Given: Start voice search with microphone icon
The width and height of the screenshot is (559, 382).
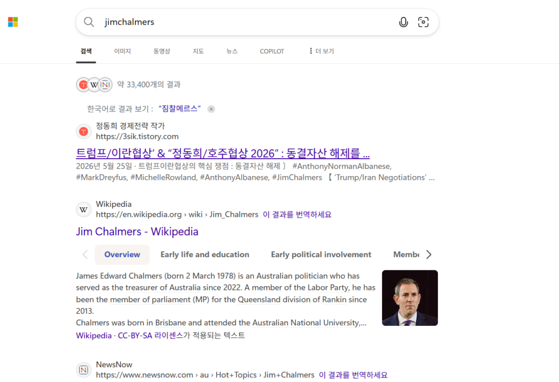Looking at the screenshot, I should tap(403, 22).
